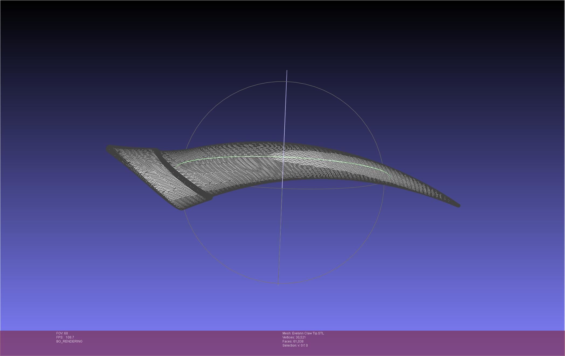Click the BO_RENDERING status label
Image resolution: width=565 pixels, height=356 pixels.
click(x=69, y=341)
